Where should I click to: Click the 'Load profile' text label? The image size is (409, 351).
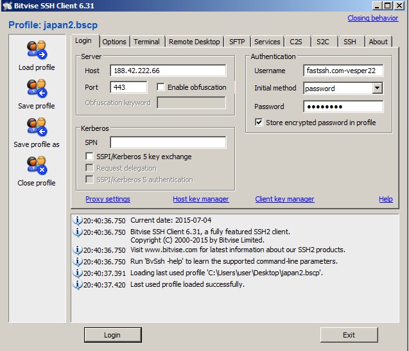[x=37, y=67]
